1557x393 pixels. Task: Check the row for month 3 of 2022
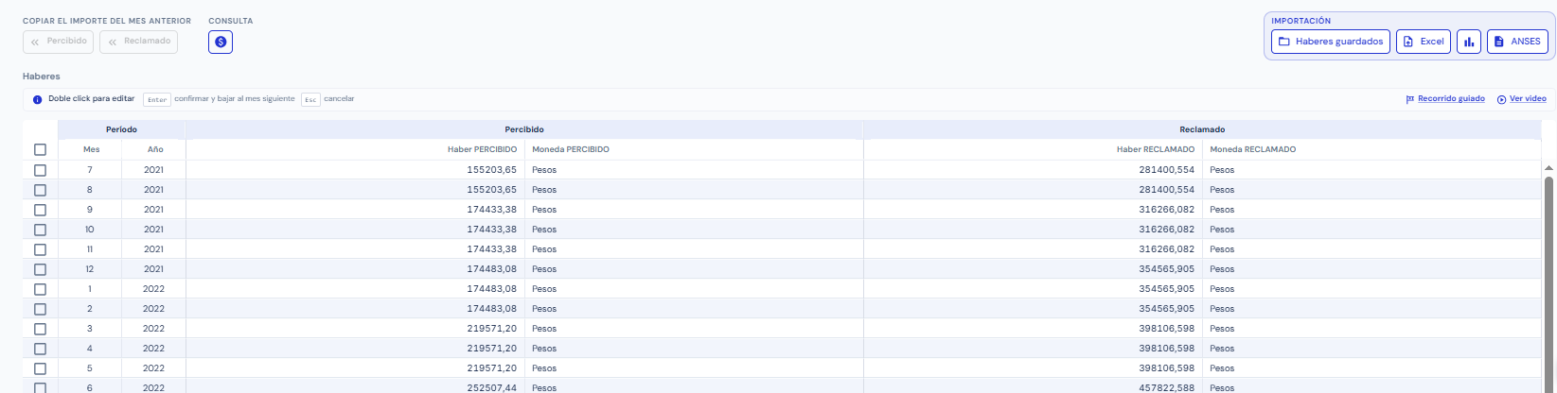(x=40, y=329)
